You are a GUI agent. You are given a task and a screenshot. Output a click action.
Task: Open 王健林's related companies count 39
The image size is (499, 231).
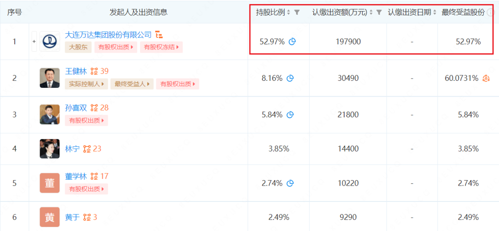pos(100,71)
